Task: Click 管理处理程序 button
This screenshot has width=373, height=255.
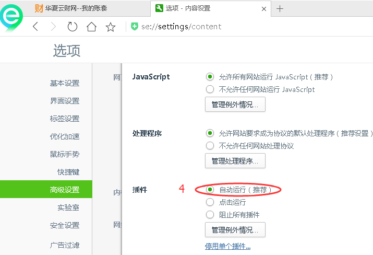Action: (235, 161)
